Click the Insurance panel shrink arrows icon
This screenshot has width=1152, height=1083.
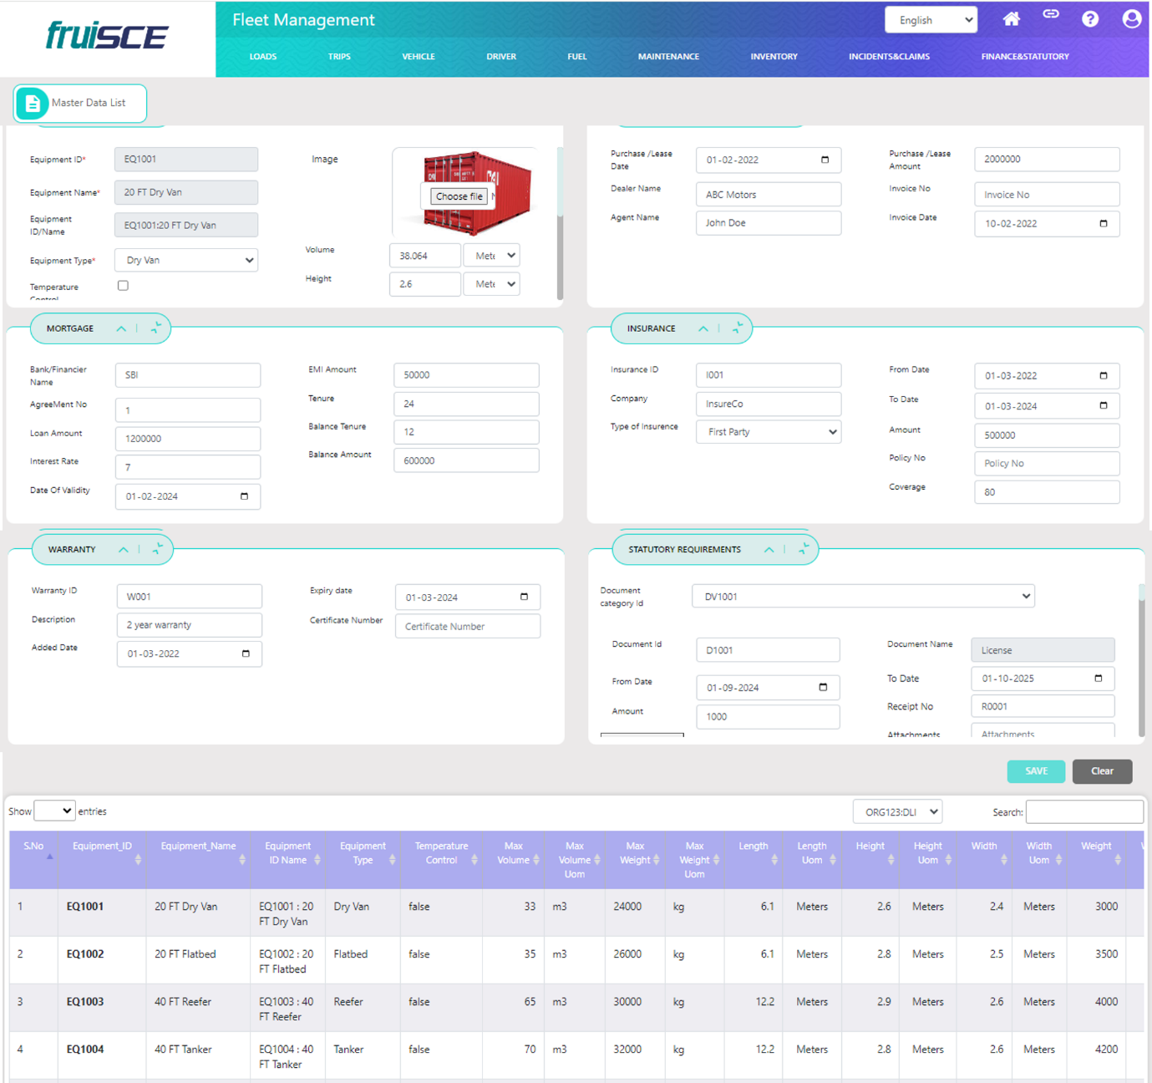coord(738,328)
